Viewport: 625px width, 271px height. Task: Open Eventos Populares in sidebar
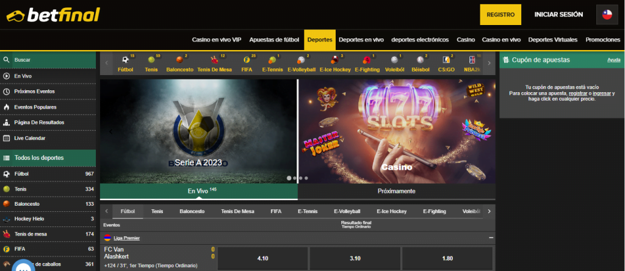(x=48, y=107)
